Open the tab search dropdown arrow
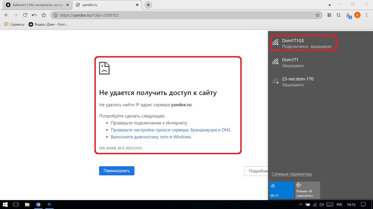Viewport: 373px width, 209px height. pos(329,5)
